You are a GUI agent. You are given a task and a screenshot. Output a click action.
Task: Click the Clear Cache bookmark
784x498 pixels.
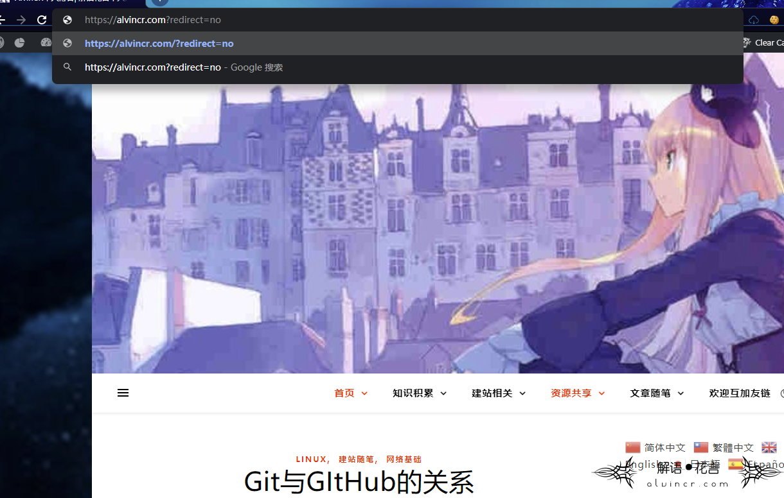click(x=763, y=42)
